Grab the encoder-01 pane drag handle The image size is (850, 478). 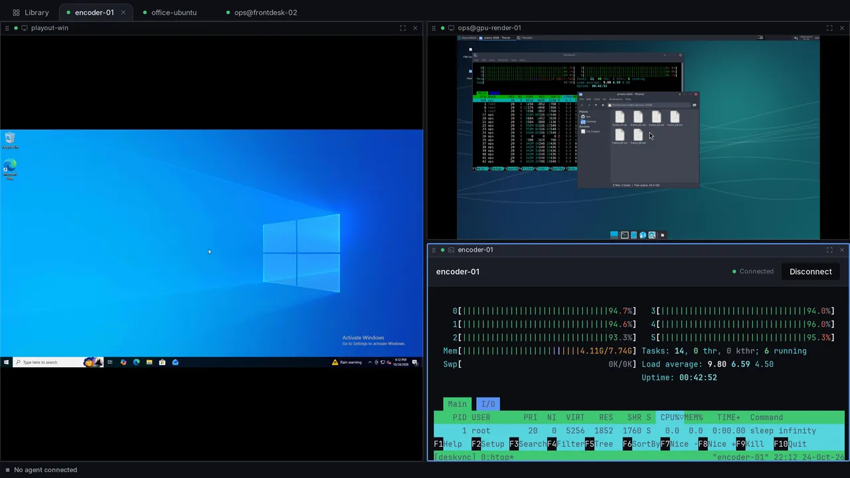(434, 250)
